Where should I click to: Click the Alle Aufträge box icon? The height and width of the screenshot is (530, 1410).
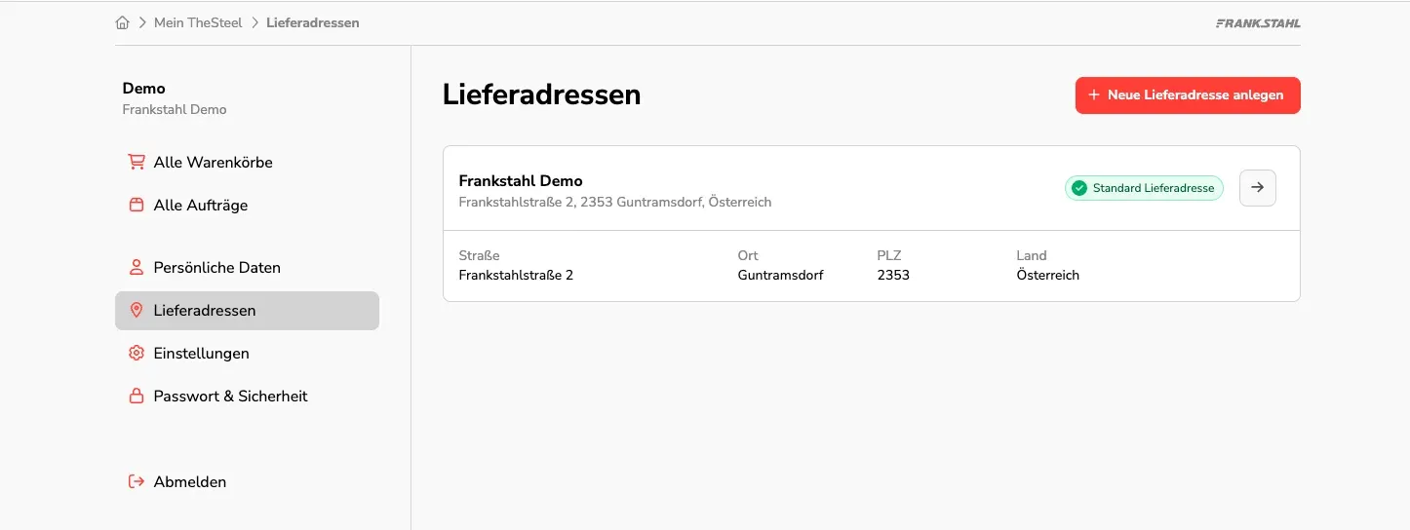click(x=137, y=205)
